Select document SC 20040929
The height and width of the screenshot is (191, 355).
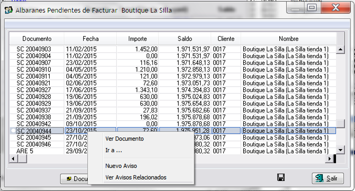34,103
